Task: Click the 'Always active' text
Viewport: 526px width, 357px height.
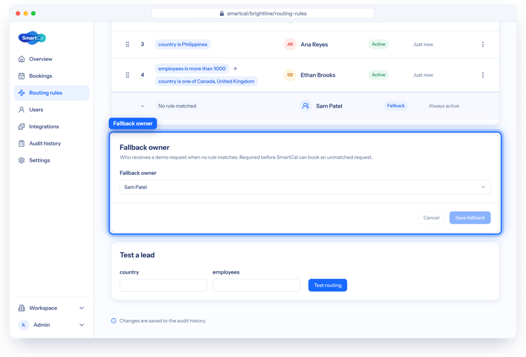Action: coord(444,106)
